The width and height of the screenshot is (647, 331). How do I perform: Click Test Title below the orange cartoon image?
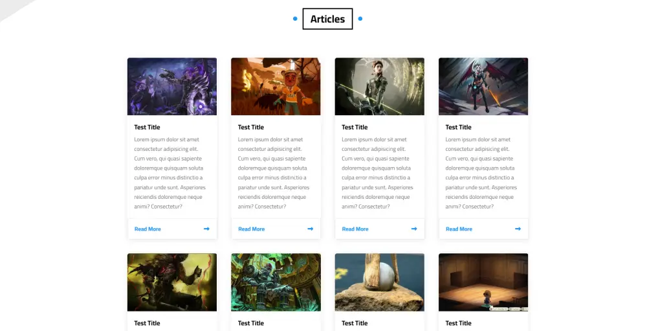251,127
